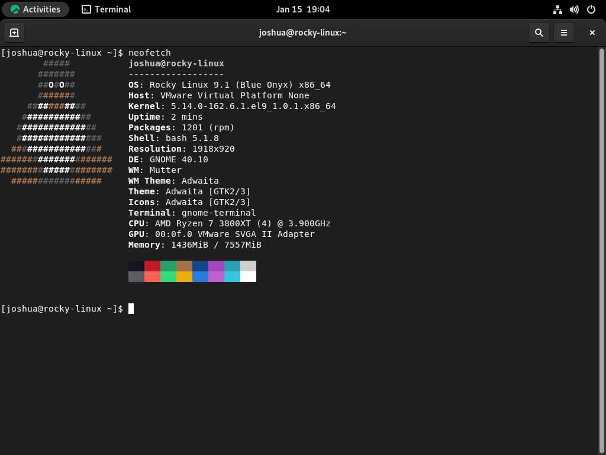Click the blue swatch in the neofetch color palette
This screenshot has width=606, height=455.
coord(199,266)
